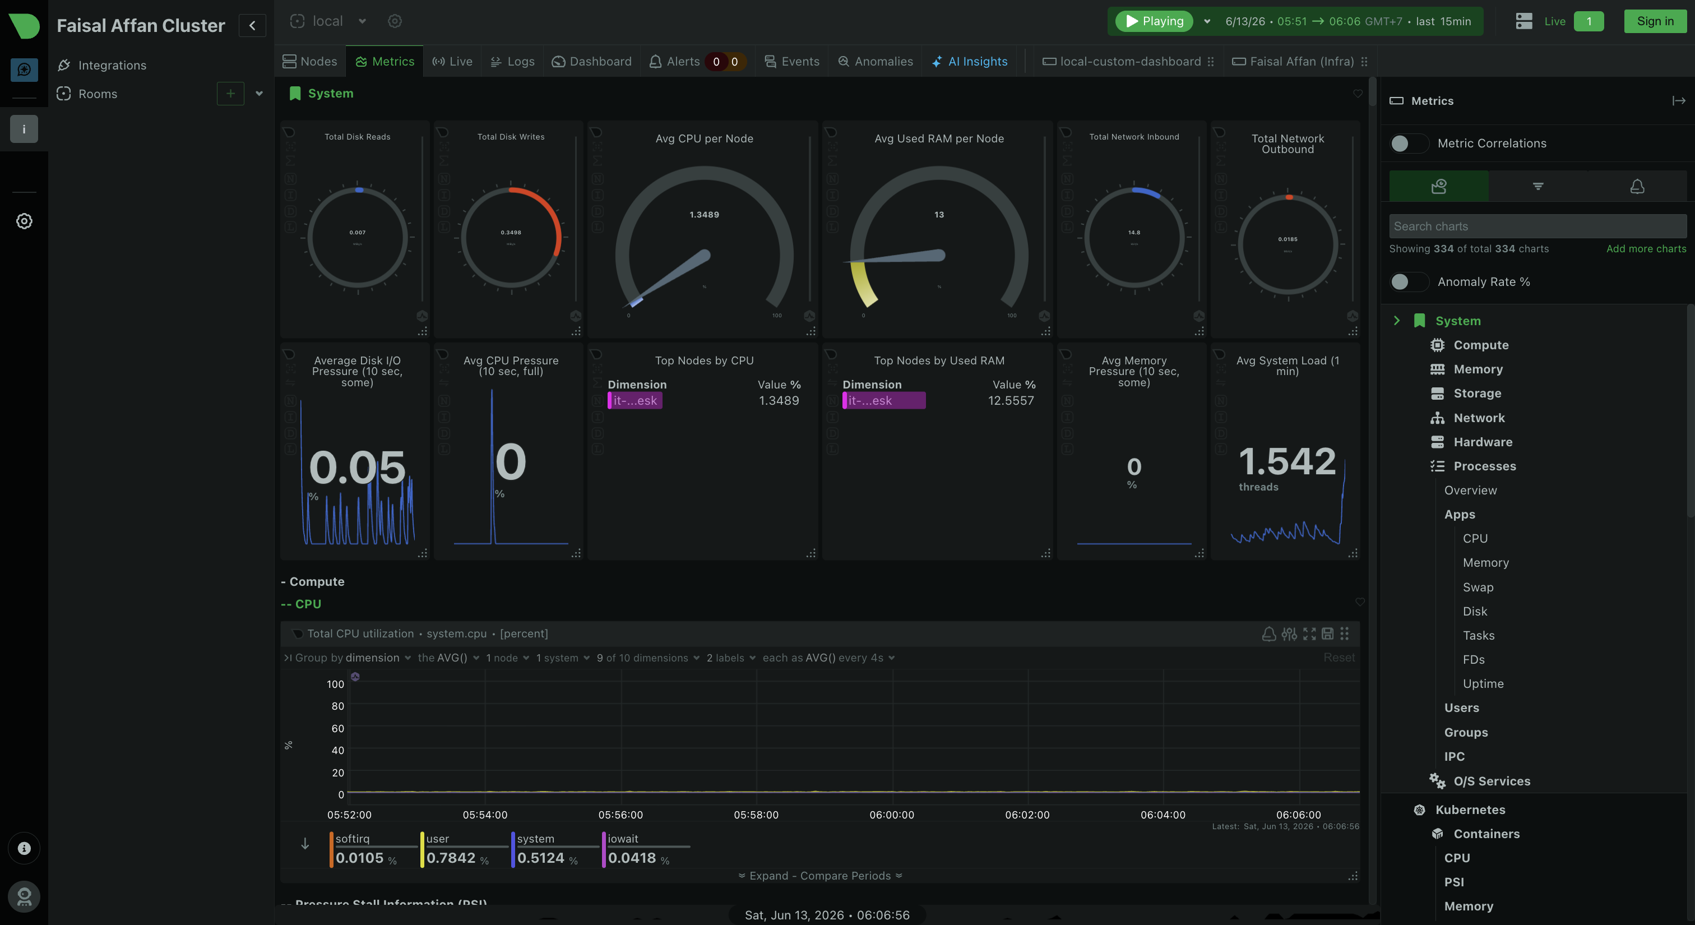The width and height of the screenshot is (1695, 925).
Task: Switch to the Live tab
Action: tap(452, 61)
